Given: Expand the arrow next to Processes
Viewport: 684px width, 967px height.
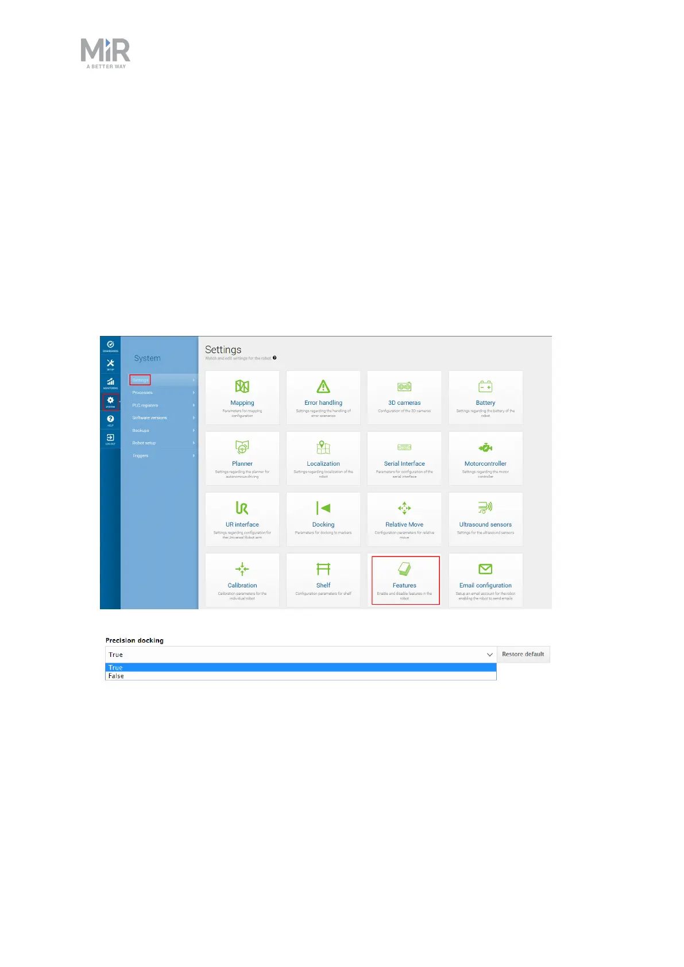Looking at the screenshot, I should click(x=194, y=393).
